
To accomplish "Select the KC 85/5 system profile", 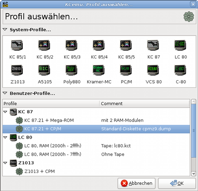I will click(x=126, y=45).
